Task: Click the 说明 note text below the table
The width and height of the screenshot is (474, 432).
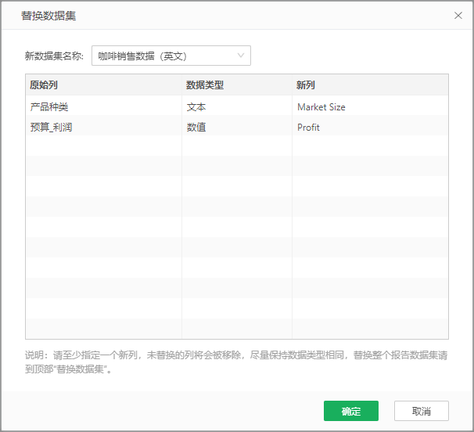Action: 236,362
